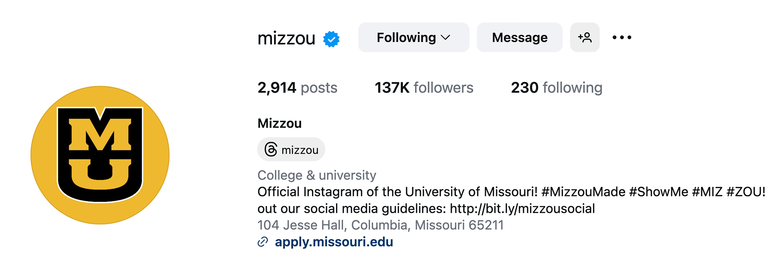769x264 pixels.
Task: Click the Message button
Action: (519, 38)
